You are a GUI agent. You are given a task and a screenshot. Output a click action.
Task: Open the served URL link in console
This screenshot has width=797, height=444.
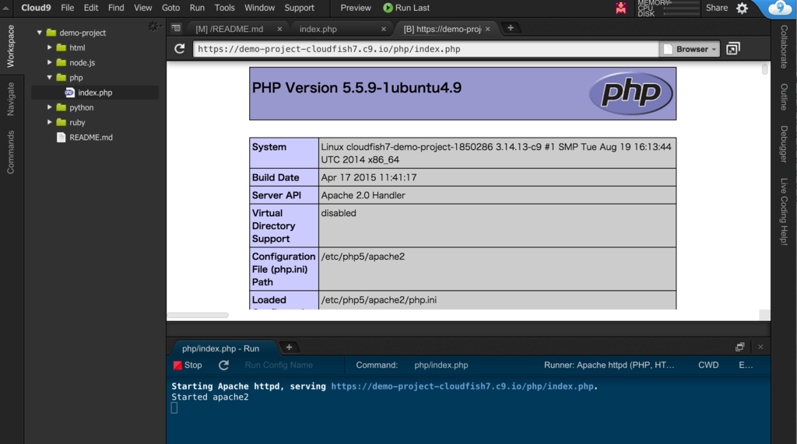[x=462, y=386]
